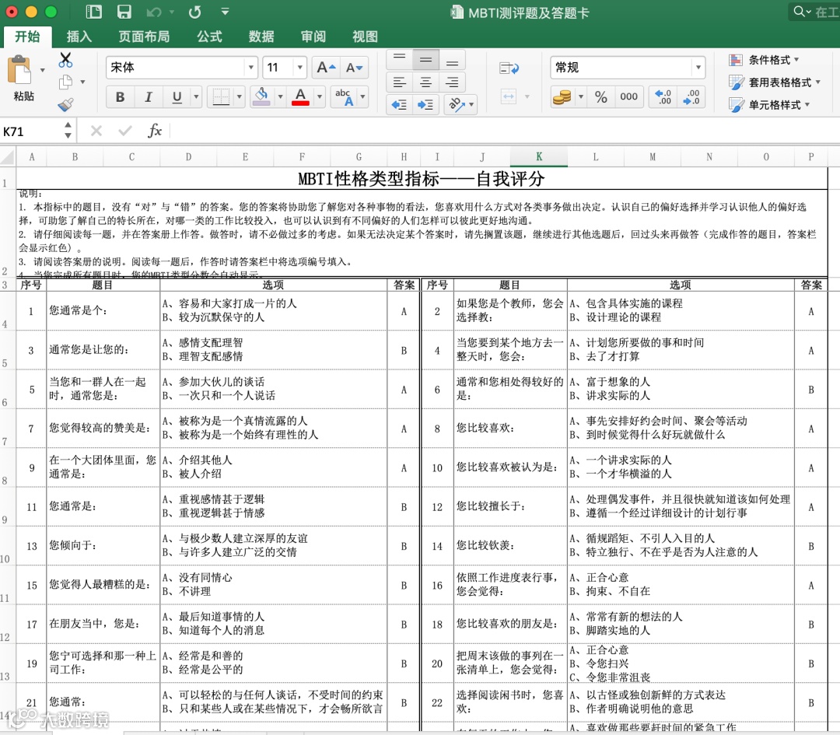Apply thousands separator 000 format

pos(628,97)
